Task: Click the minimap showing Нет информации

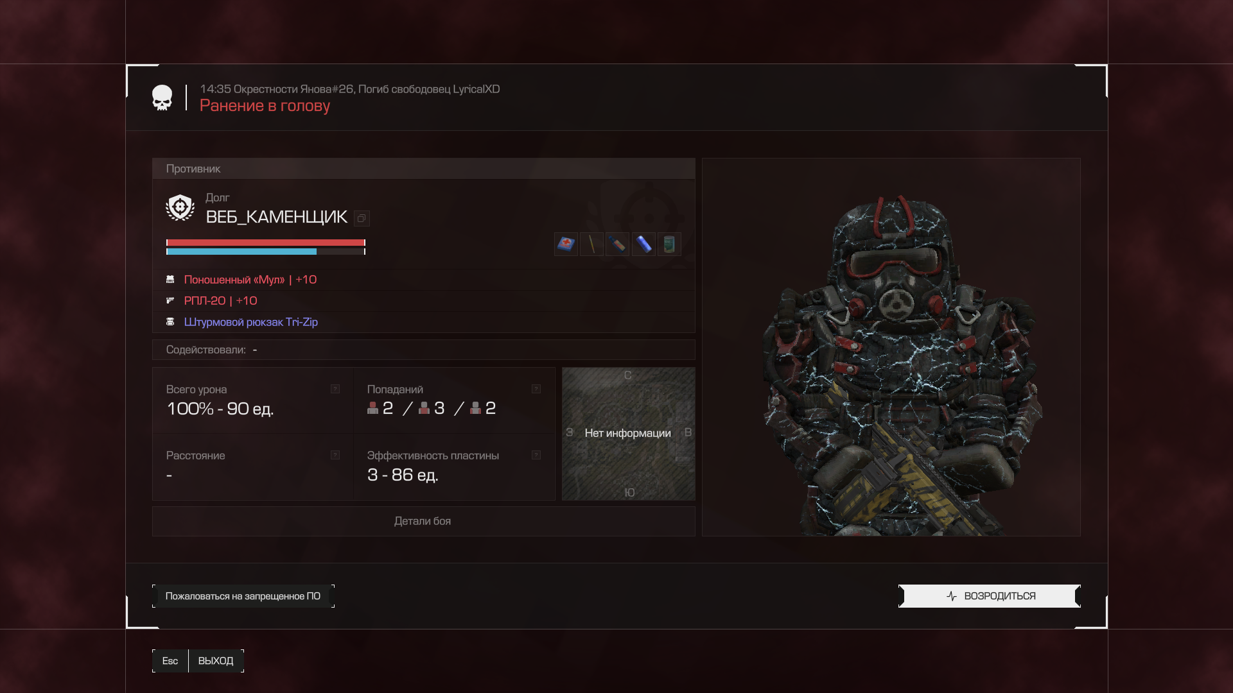Action: coord(628,434)
